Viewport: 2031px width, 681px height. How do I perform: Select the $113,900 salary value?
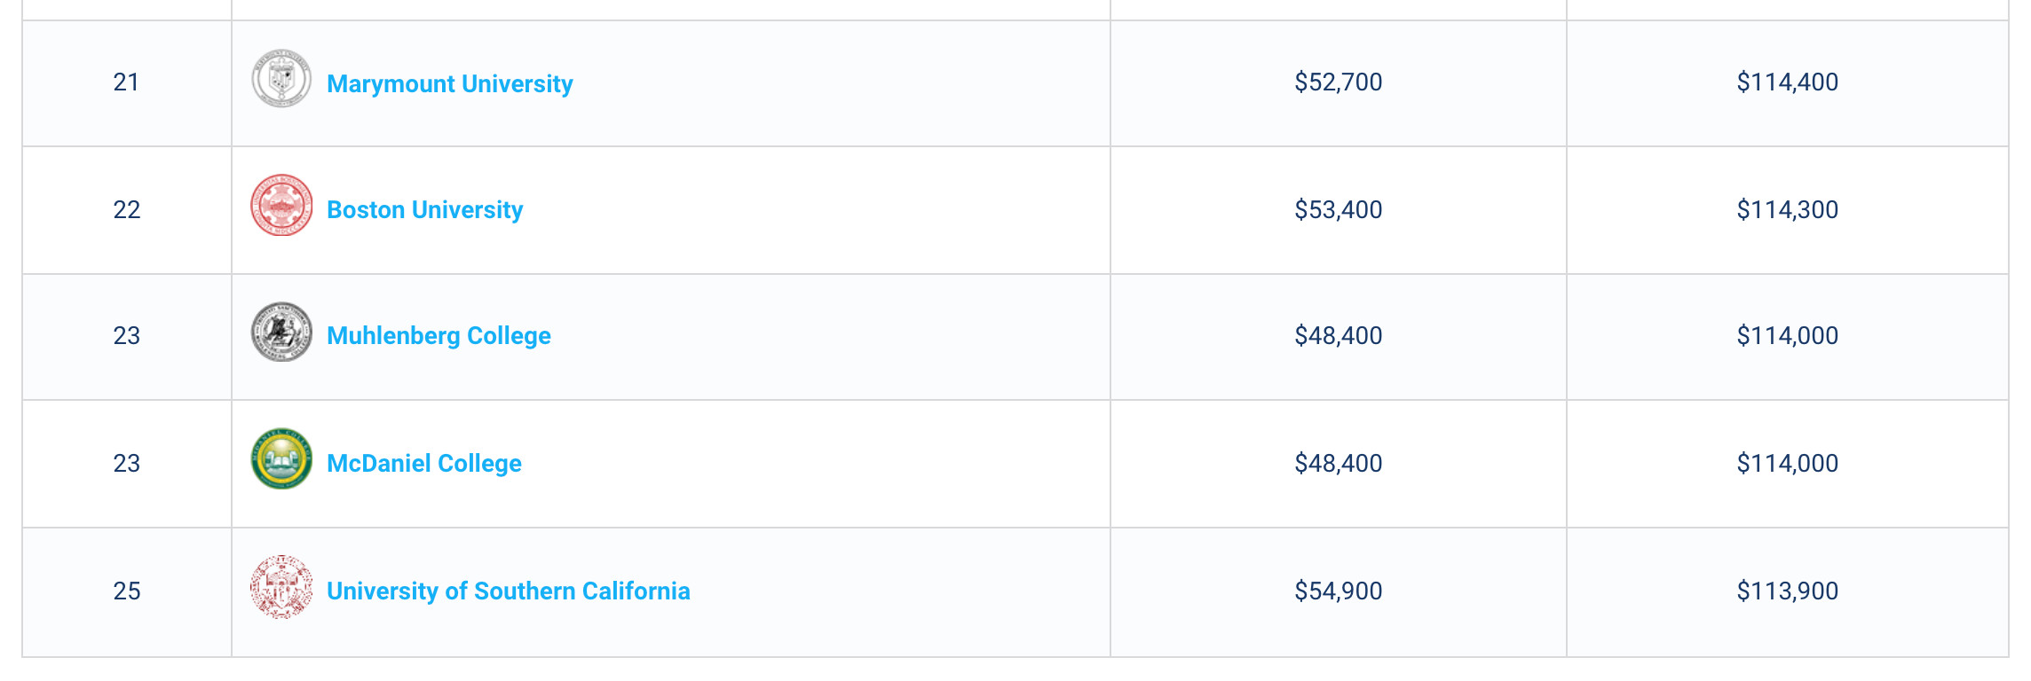1788,591
